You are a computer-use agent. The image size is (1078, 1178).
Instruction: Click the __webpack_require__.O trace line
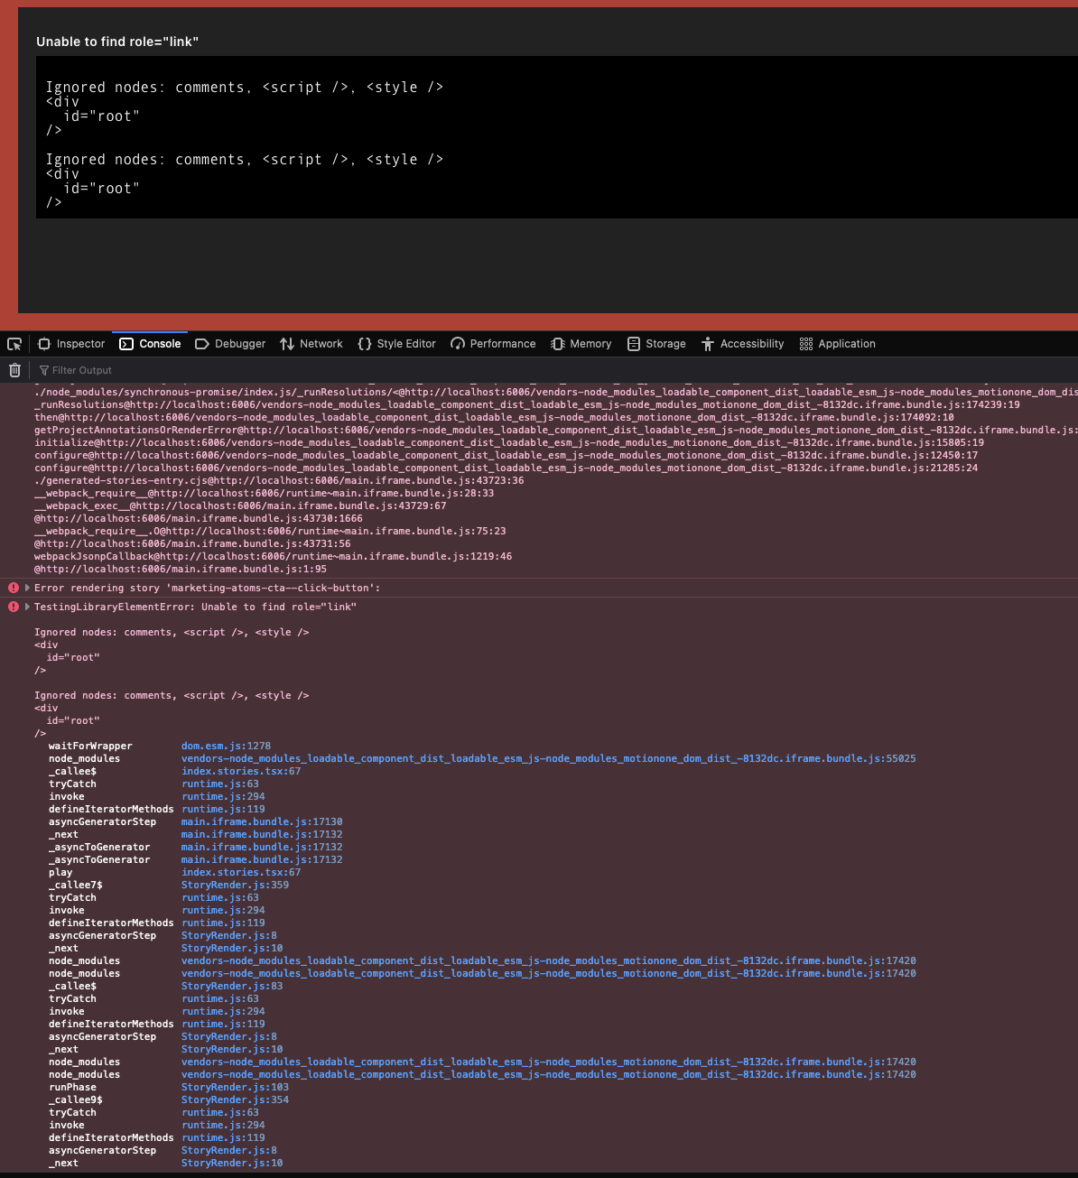(x=270, y=531)
